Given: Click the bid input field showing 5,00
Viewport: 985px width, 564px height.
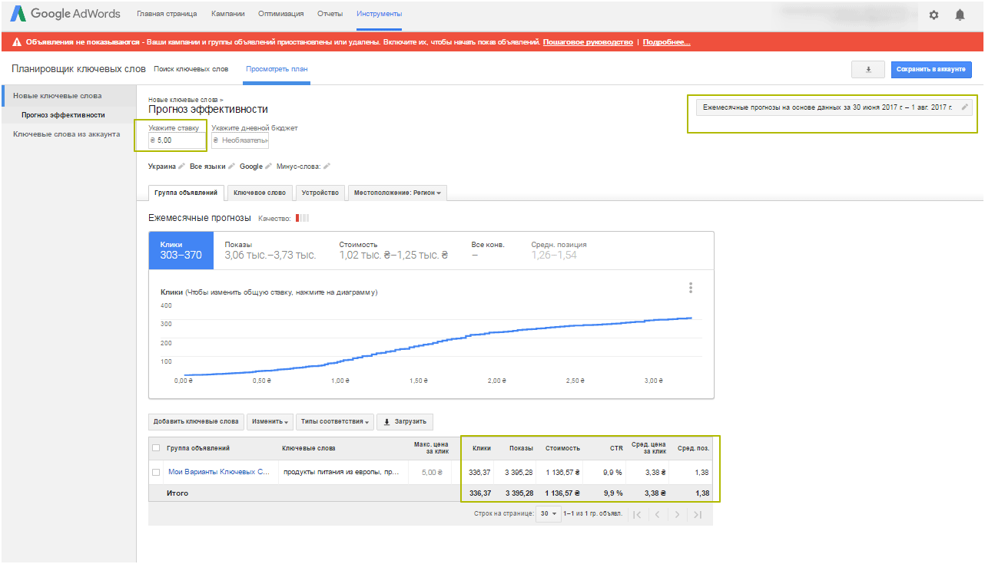Looking at the screenshot, I should (x=177, y=140).
